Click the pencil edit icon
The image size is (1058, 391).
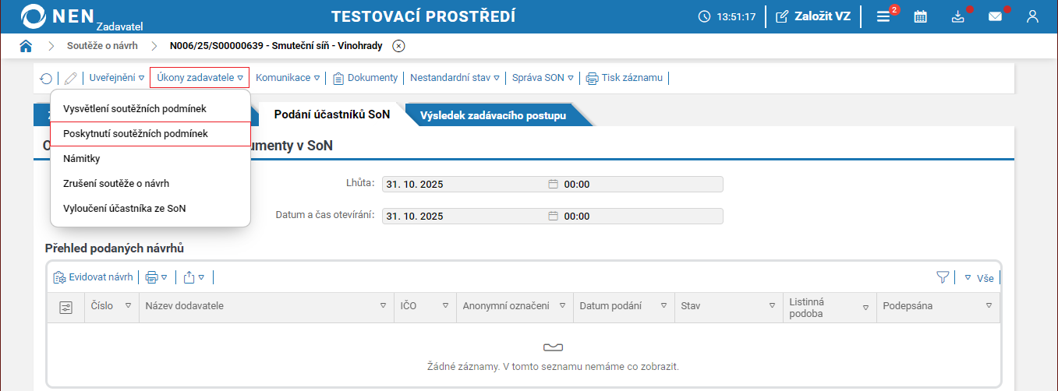(71, 78)
